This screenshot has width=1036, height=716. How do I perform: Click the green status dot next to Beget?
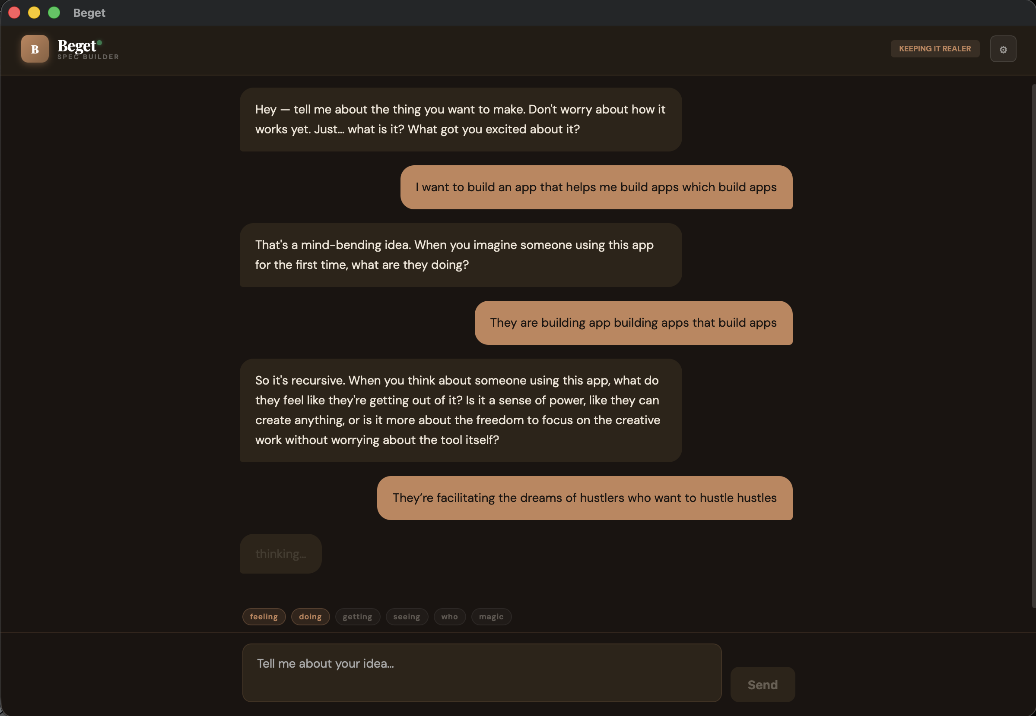(100, 43)
